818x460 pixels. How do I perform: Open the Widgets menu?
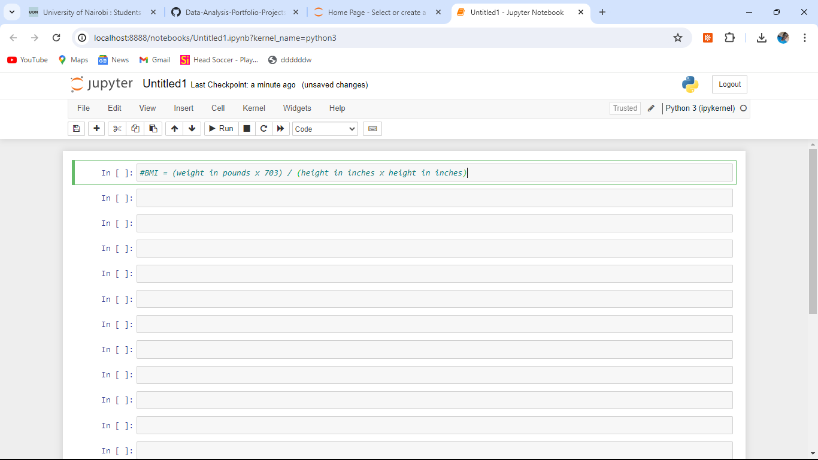point(297,108)
